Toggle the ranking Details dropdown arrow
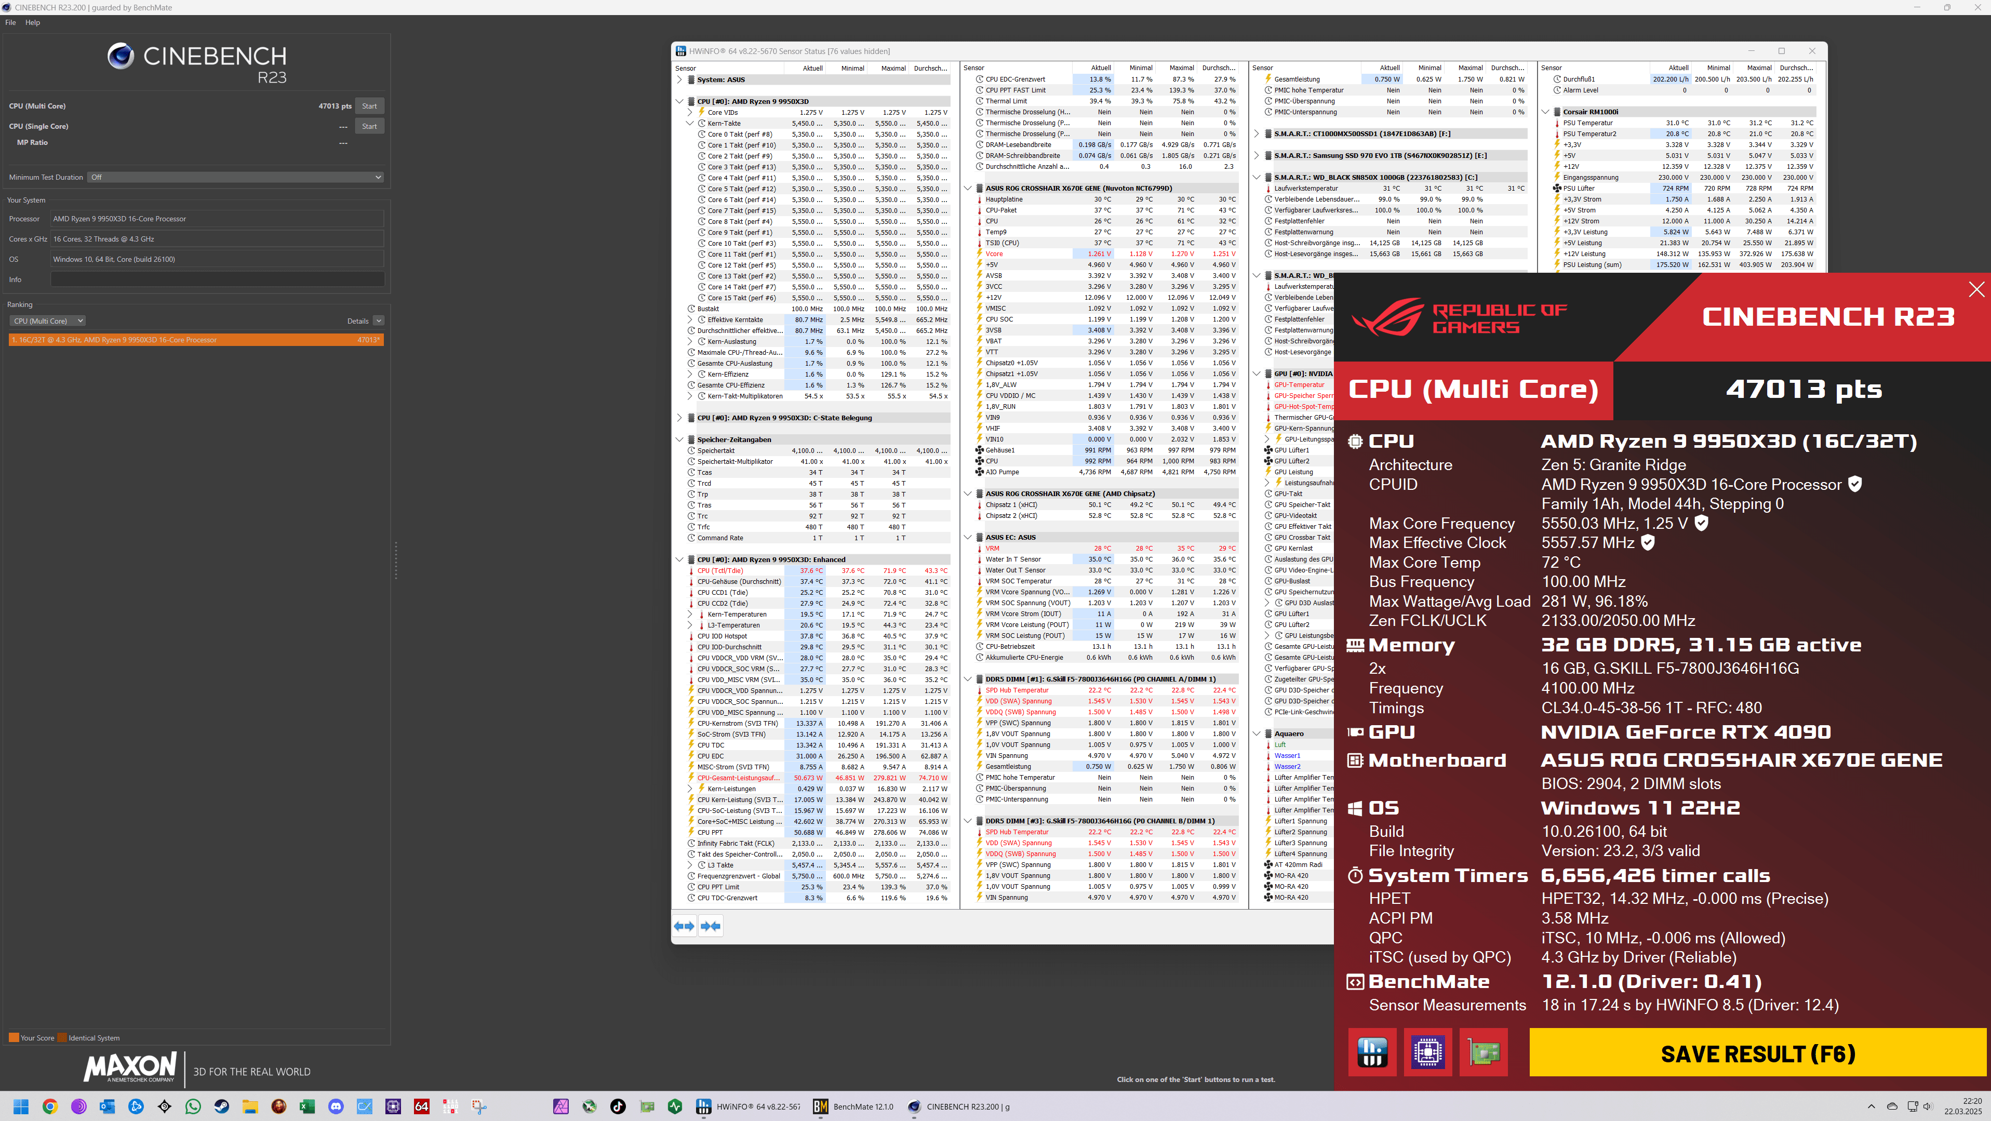Screen dimensions: 1991x1121 [x=379, y=321]
